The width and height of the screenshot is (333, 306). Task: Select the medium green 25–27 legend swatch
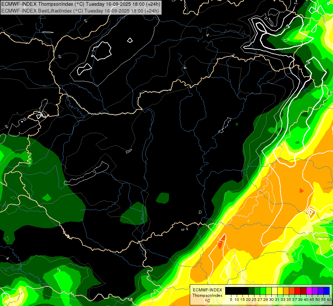(257, 291)
